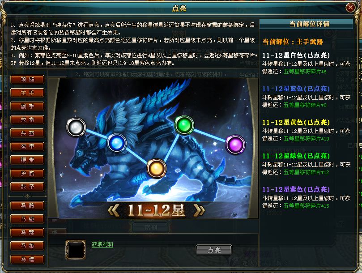Select the 腰带 slot tab
This screenshot has height=273, width=362.
pyautogui.click(x=27, y=160)
